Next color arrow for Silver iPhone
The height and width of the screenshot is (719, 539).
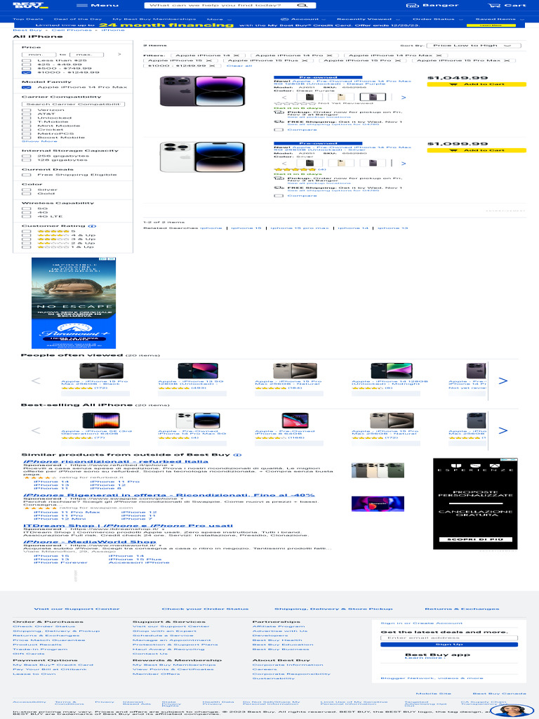click(x=404, y=163)
